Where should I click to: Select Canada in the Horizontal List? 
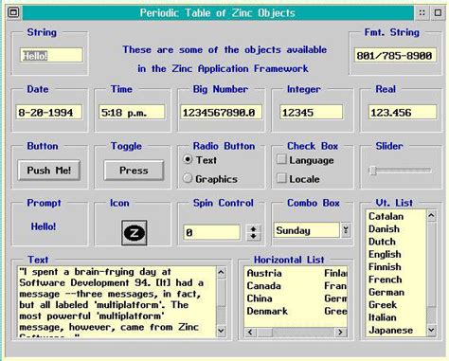(x=263, y=286)
